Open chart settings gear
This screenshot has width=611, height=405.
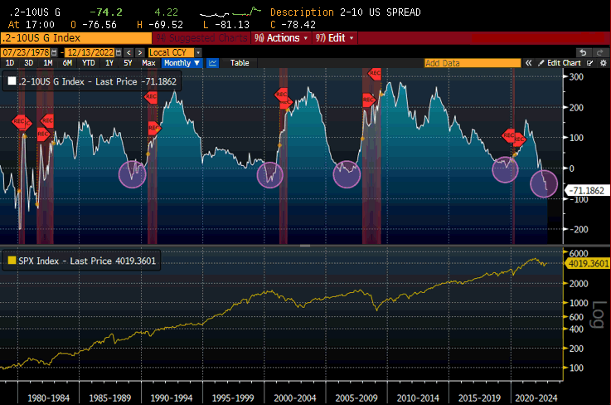click(x=604, y=63)
